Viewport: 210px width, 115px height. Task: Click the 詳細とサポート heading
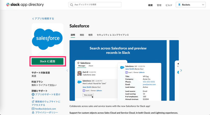[40, 91]
